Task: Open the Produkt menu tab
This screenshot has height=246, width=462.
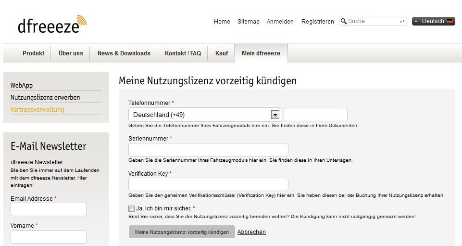Action: (x=33, y=53)
